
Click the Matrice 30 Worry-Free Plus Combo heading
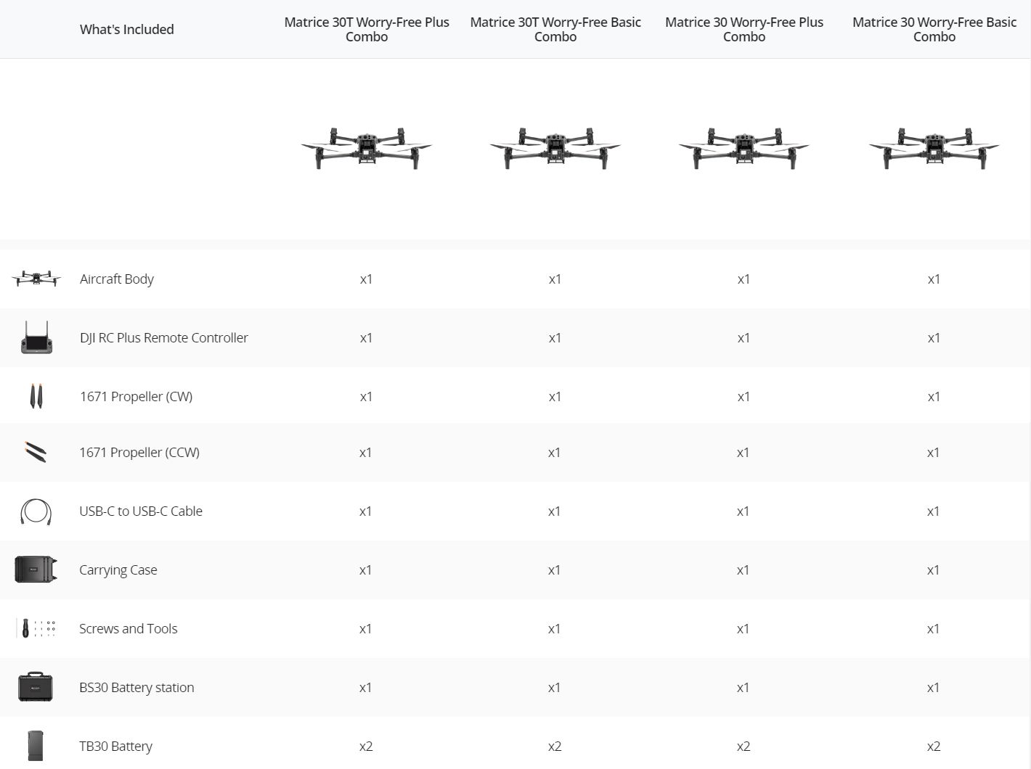[x=744, y=30]
